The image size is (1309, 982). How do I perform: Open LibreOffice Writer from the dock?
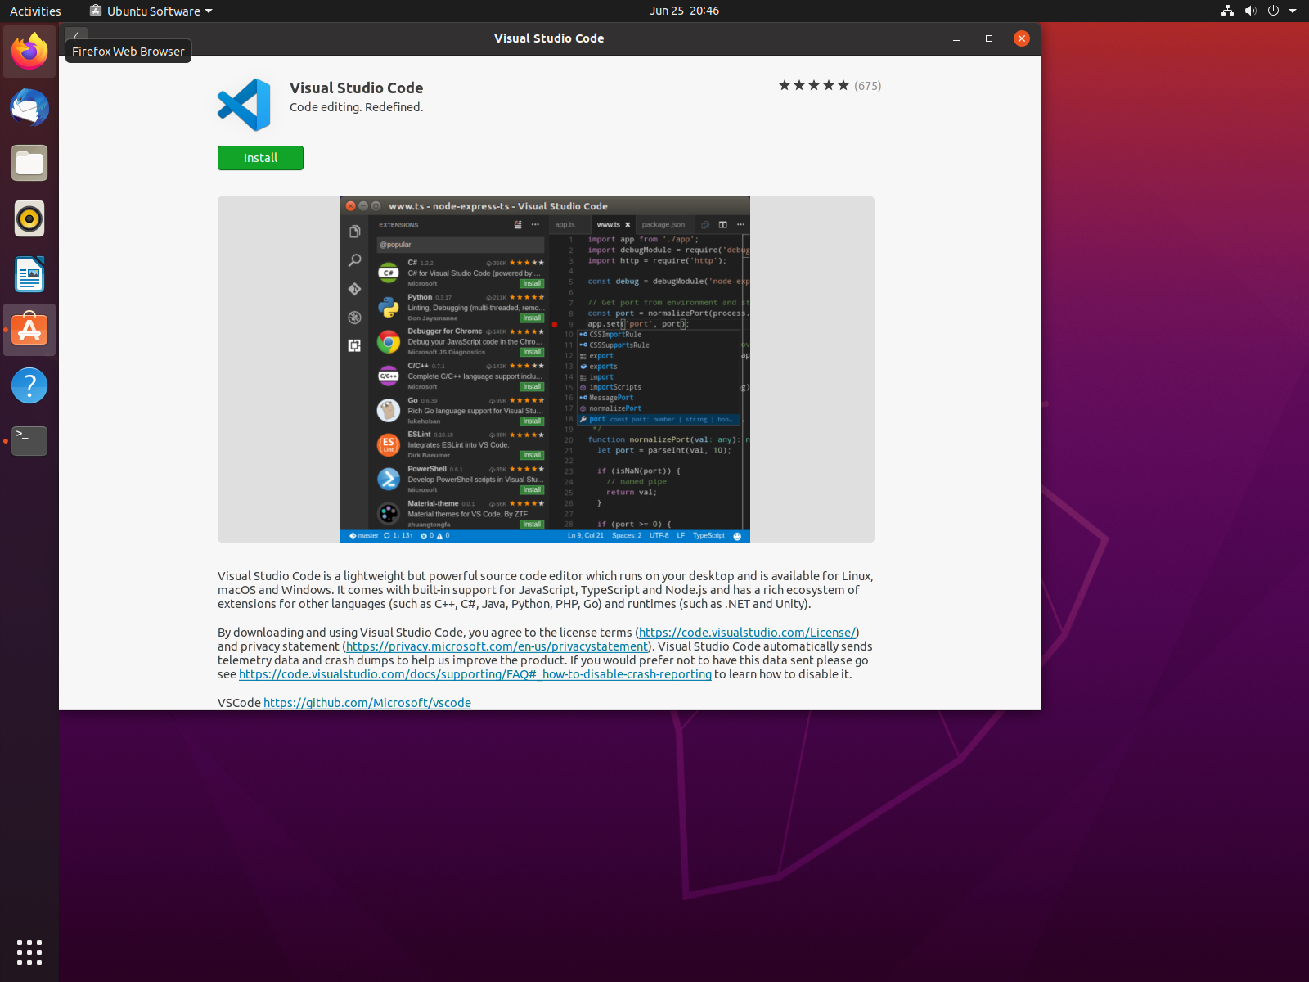(x=29, y=274)
